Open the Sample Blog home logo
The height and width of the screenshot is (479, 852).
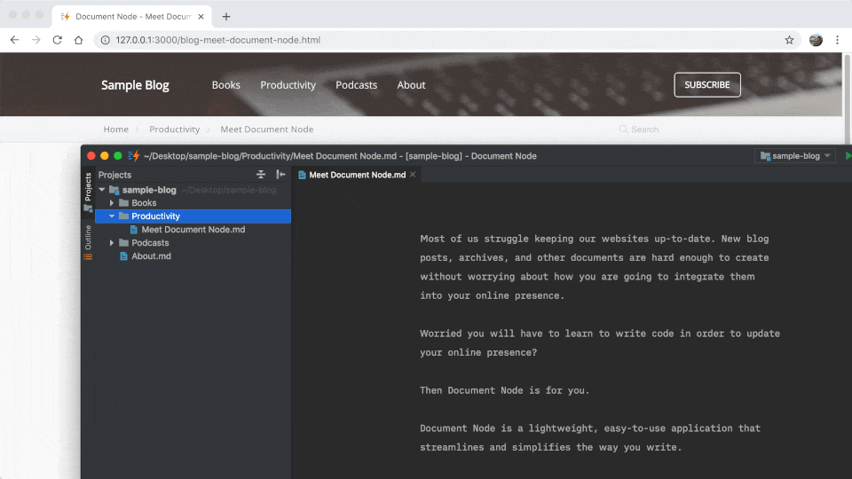135,85
